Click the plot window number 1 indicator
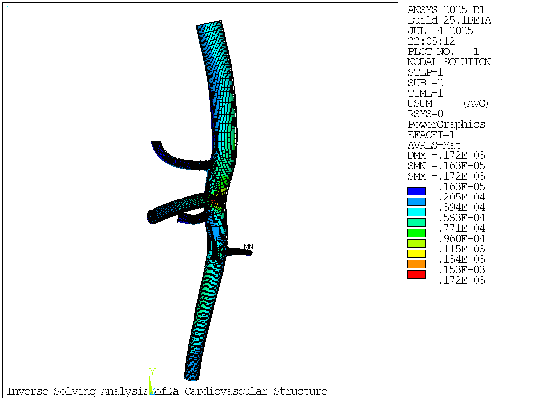This screenshot has width=533, height=401. (x=8, y=10)
